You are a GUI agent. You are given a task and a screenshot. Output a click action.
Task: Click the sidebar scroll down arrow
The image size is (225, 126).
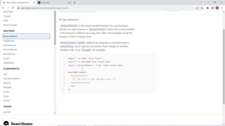tap(55, 113)
